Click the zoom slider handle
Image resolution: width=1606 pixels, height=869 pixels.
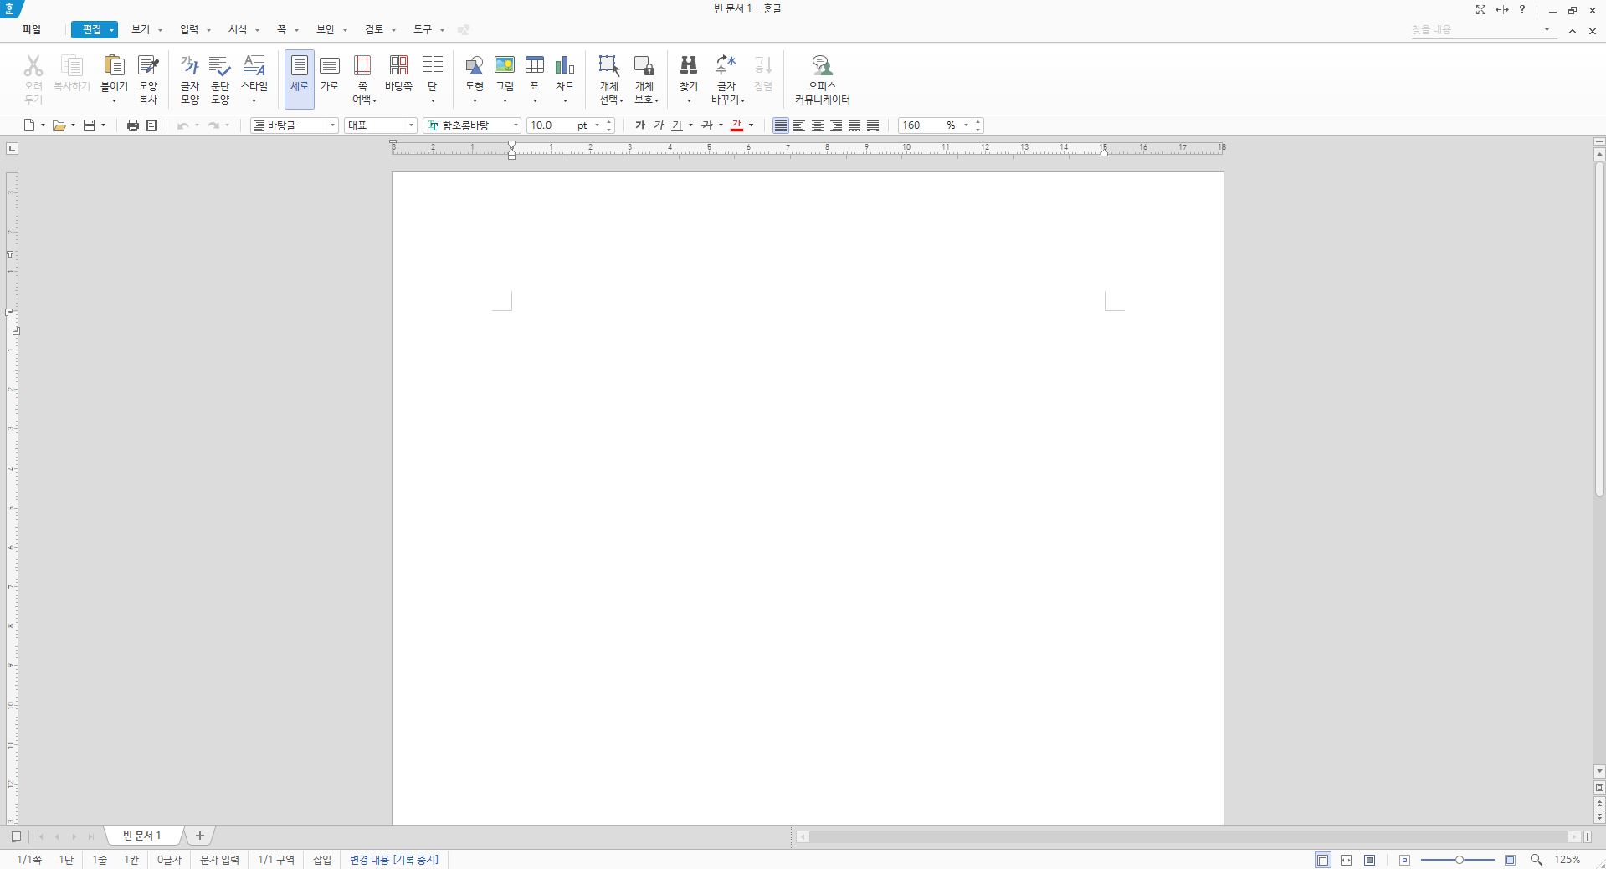[1459, 860]
